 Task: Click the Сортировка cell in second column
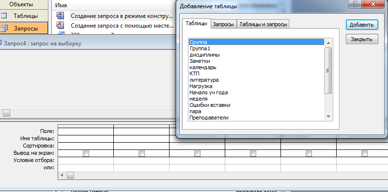(x=141, y=146)
